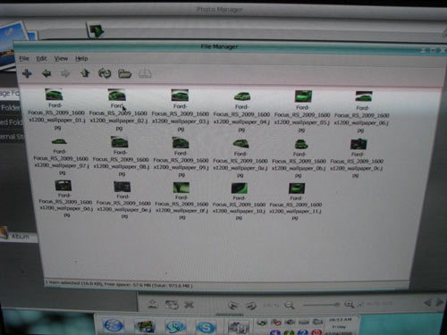Select thumbnail wallpaper_06.jpg
Viewport: 447px width, 335px height.
coord(364,96)
